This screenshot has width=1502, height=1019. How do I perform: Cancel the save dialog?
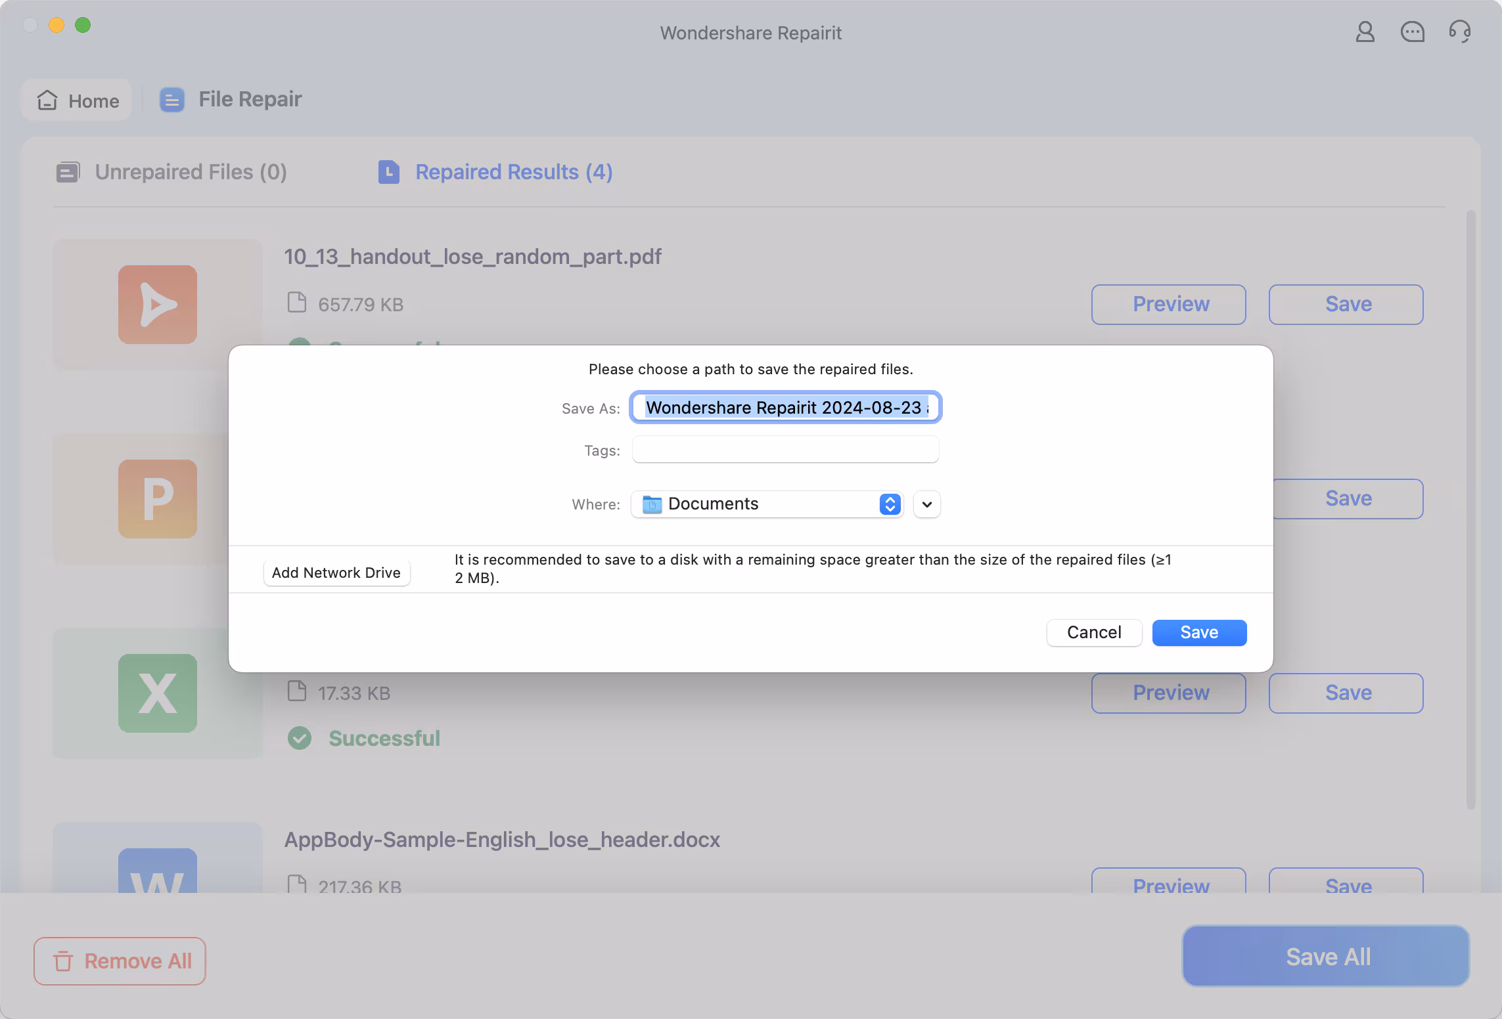click(1095, 632)
